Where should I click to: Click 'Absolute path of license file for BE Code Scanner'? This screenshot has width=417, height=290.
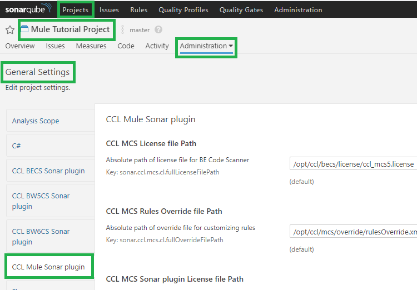click(177, 160)
